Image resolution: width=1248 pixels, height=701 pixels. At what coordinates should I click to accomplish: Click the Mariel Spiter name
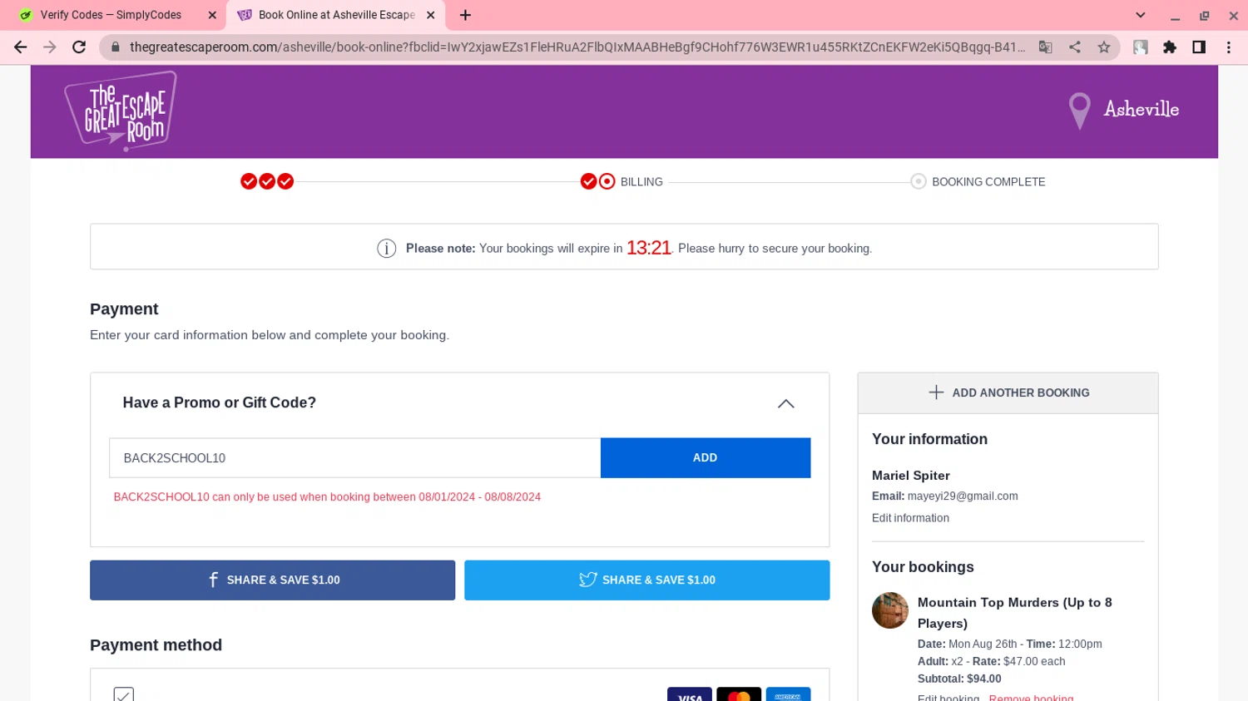pyautogui.click(x=910, y=475)
